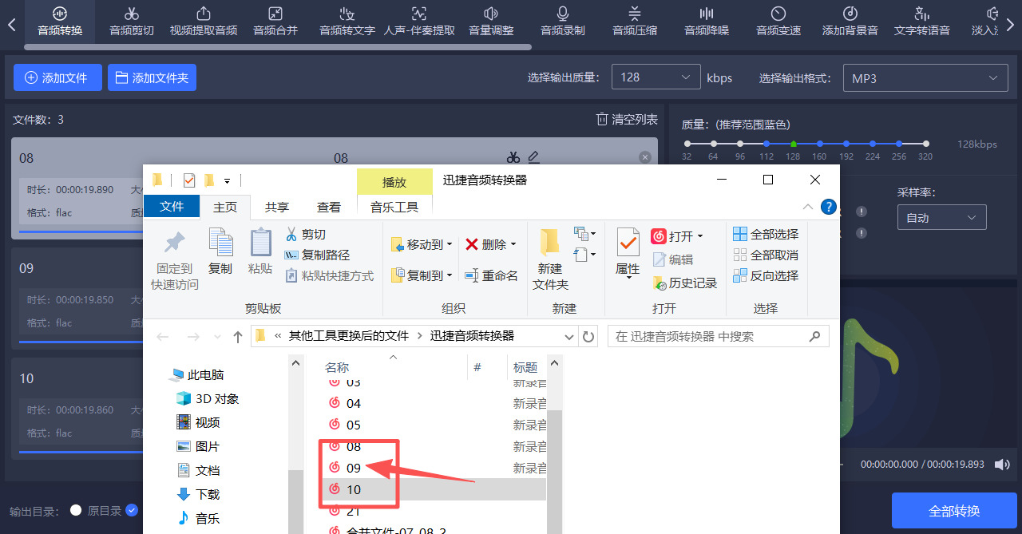Click the scissors cut icon on file 08
The height and width of the screenshot is (534, 1022).
pos(513,157)
